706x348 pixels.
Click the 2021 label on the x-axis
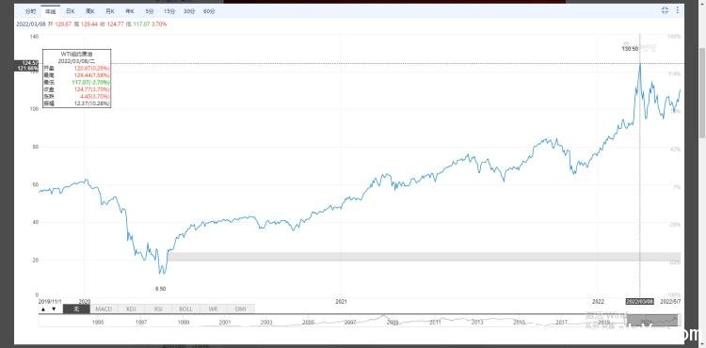(342, 301)
